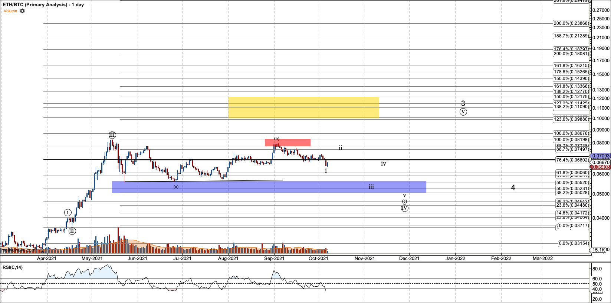Select Fibonacci label 88.7%(0.07497)
The height and width of the screenshot is (303, 611).
coord(572,149)
